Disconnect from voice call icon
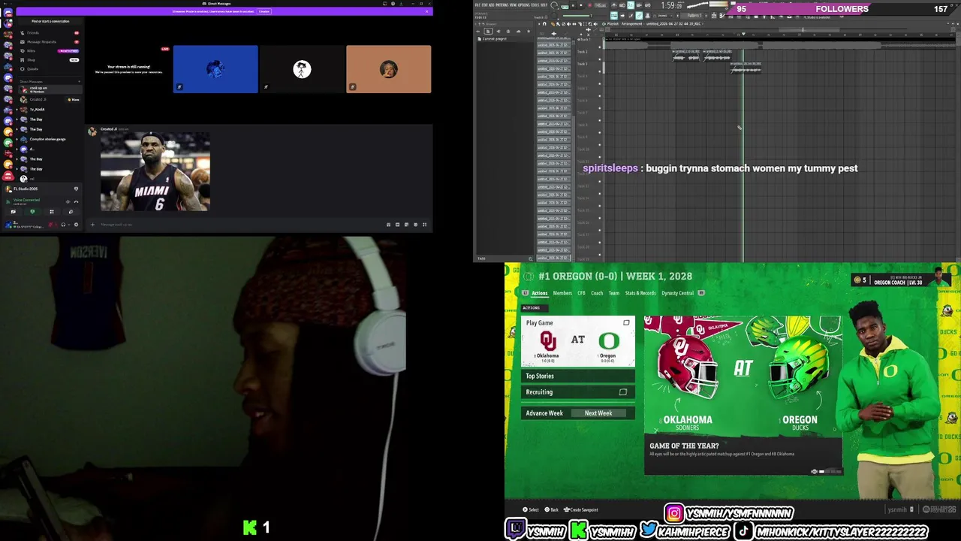The image size is (961, 541). [76, 201]
